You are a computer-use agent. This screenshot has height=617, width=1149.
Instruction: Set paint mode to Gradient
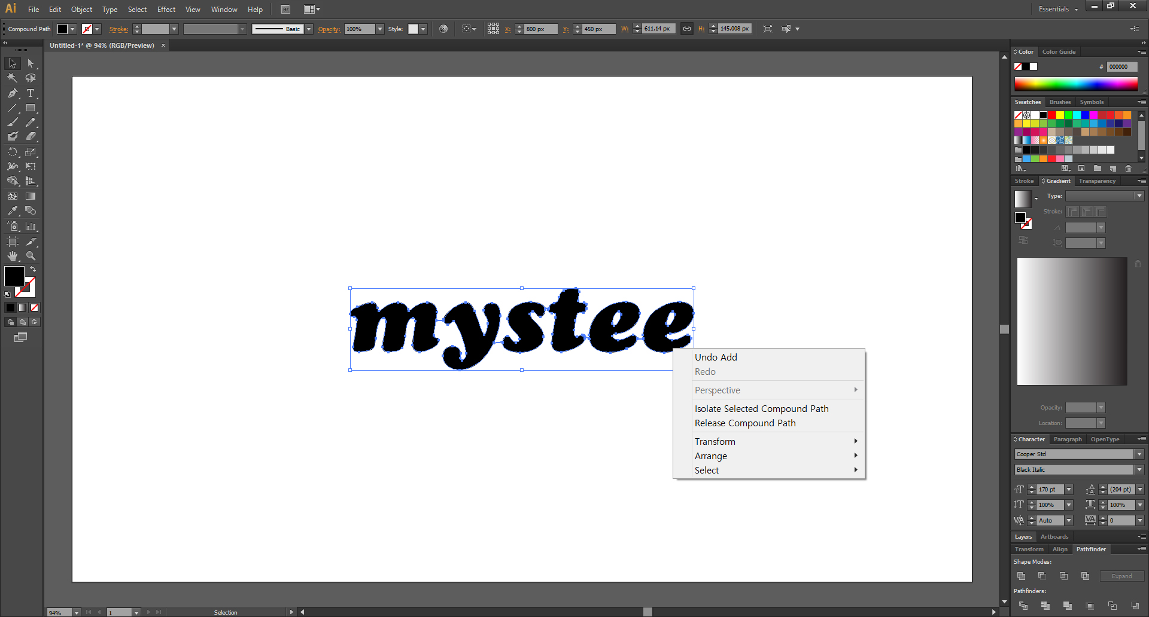tap(22, 307)
